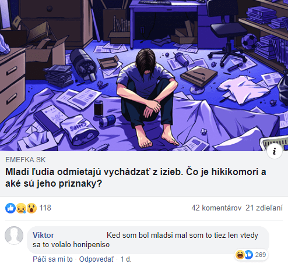Click the laughing reaction on Viktor's comment
Viewport: 288px width, 264px height.
coord(240,255)
